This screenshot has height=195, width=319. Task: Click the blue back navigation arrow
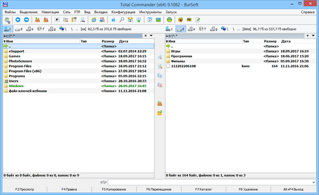pos(18,20)
